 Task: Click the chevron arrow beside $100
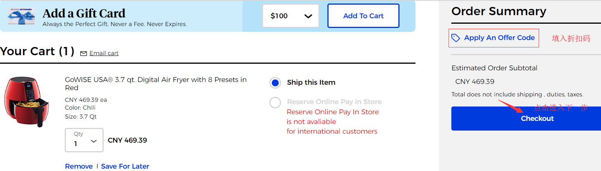(x=308, y=16)
